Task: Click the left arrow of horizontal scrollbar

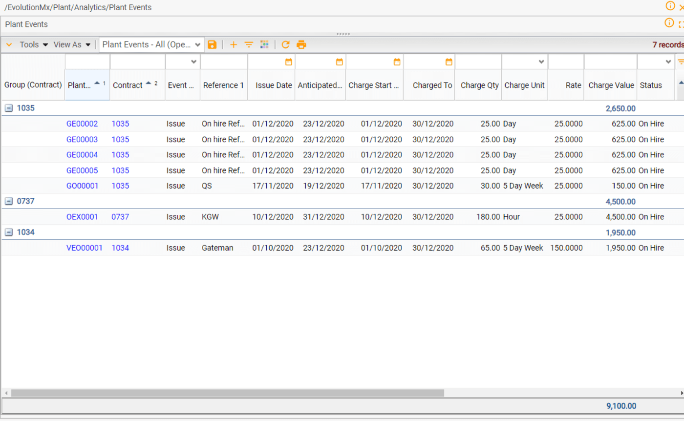Action: [x=6, y=393]
